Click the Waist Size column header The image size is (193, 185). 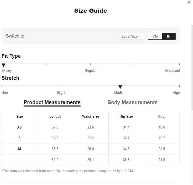point(90,117)
